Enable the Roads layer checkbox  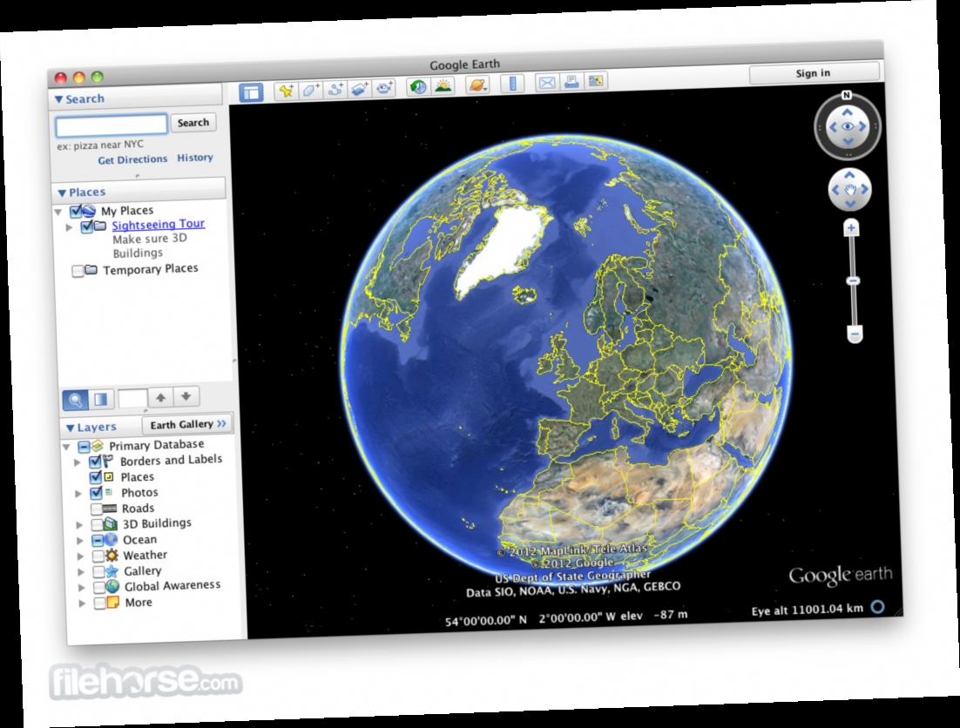(x=96, y=509)
